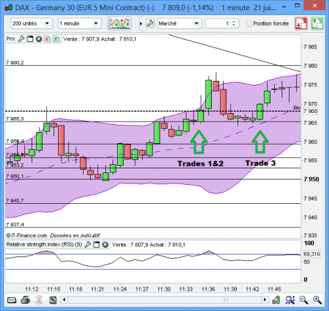Click the envelope mail icon
Image resolution: width=329 pixels, height=311 pixels.
(12, 300)
